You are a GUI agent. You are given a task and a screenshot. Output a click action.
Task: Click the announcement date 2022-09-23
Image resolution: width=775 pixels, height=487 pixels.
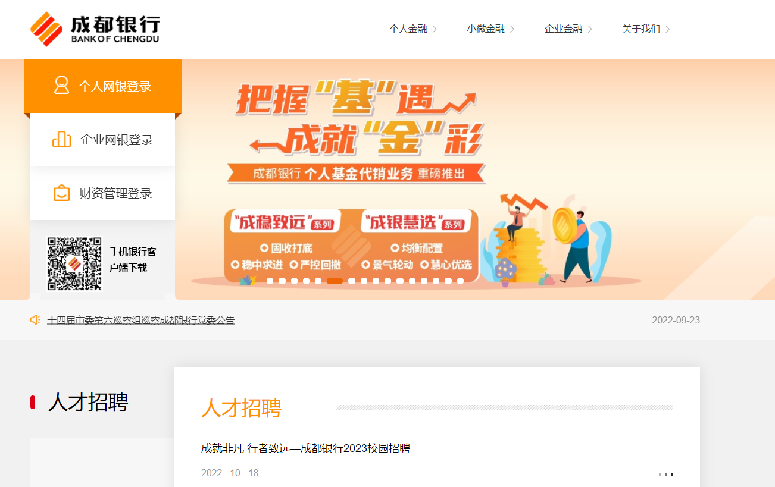[676, 320]
